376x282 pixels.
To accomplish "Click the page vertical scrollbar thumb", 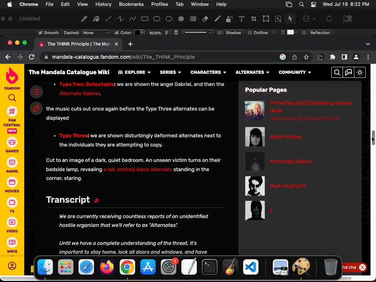I will (x=373, y=138).
